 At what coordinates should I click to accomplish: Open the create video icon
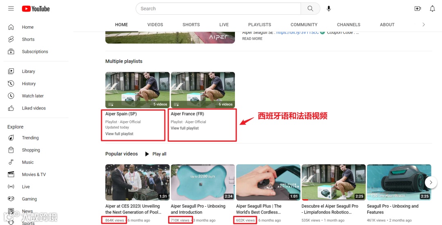[x=418, y=9]
